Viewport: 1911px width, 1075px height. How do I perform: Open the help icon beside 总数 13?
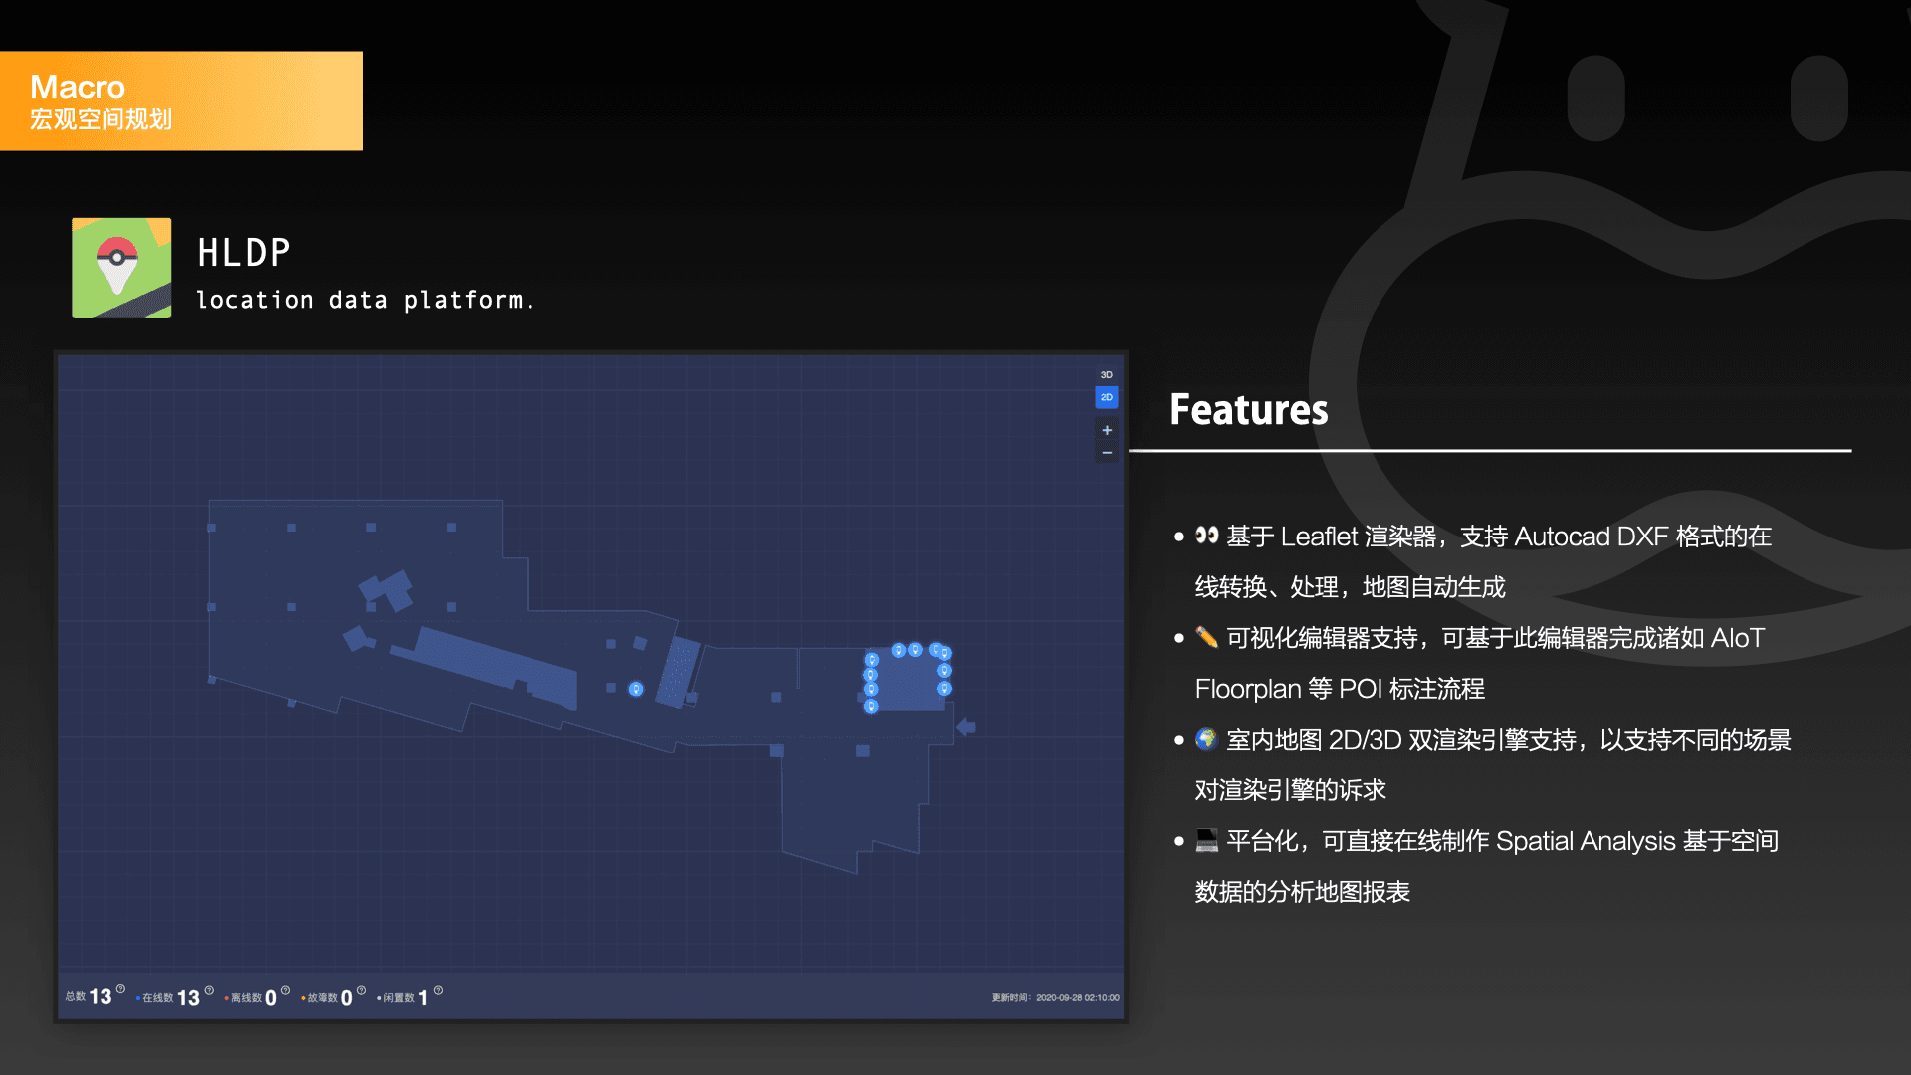click(120, 989)
